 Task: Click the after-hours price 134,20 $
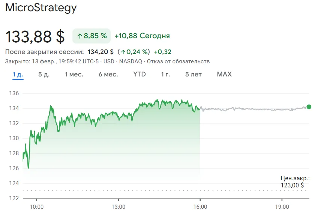pos(100,52)
